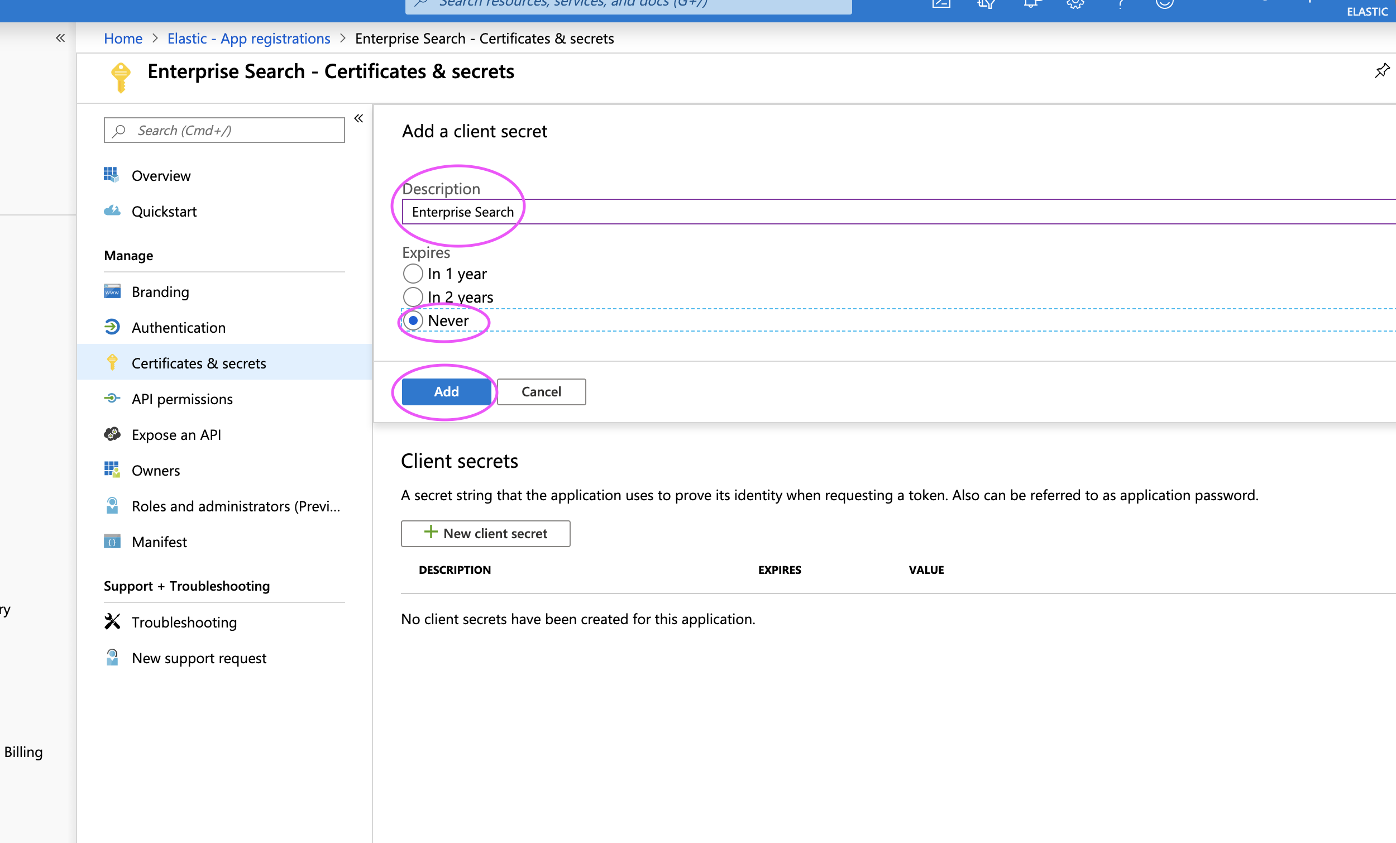Screen dimensions: 1396x843
Task: Click the Manifest icon
Action: [112, 542]
